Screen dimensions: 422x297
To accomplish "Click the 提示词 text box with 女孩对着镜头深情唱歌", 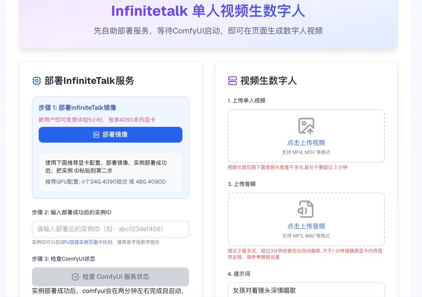I will coord(306,290).
